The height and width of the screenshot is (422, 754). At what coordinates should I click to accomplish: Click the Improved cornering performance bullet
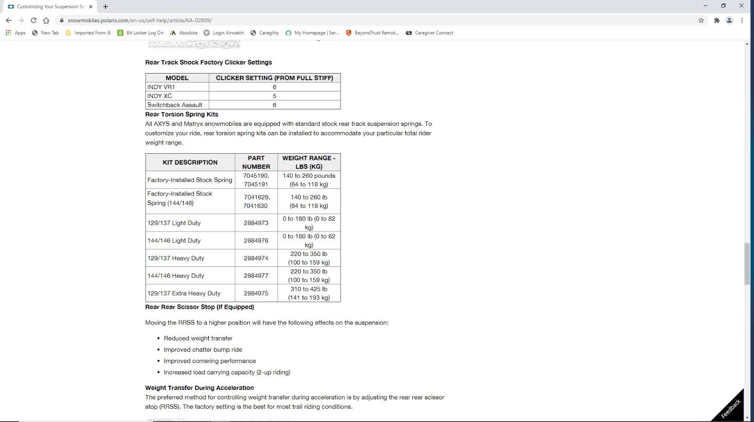pyautogui.click(x=210, y=361)
